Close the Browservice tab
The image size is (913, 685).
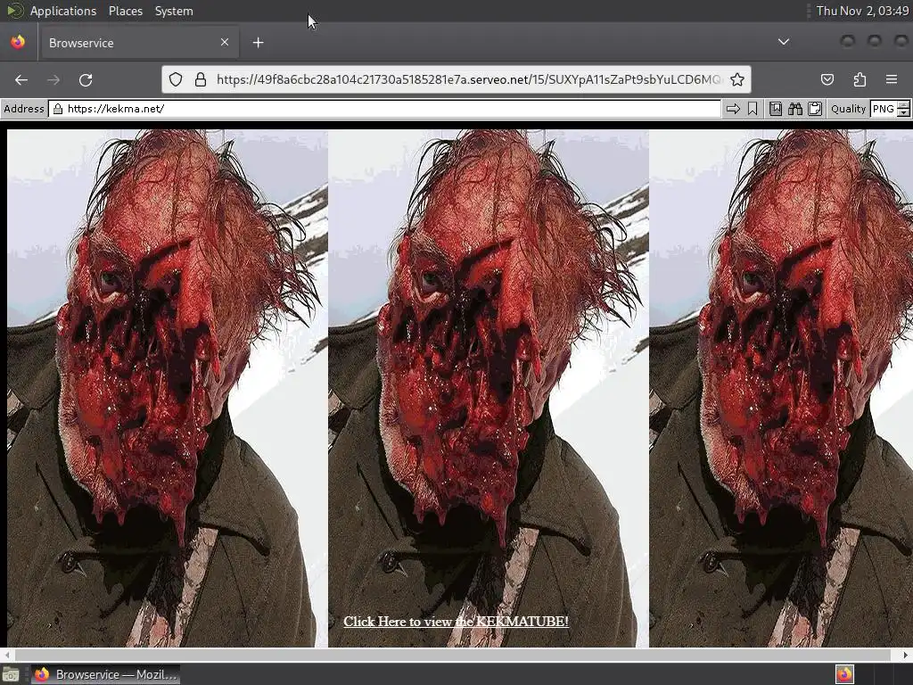point(225,42)
